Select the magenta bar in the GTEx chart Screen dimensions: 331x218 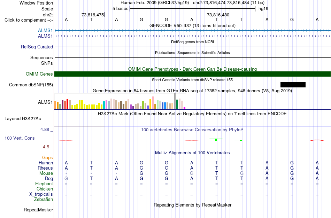[185, 108]
